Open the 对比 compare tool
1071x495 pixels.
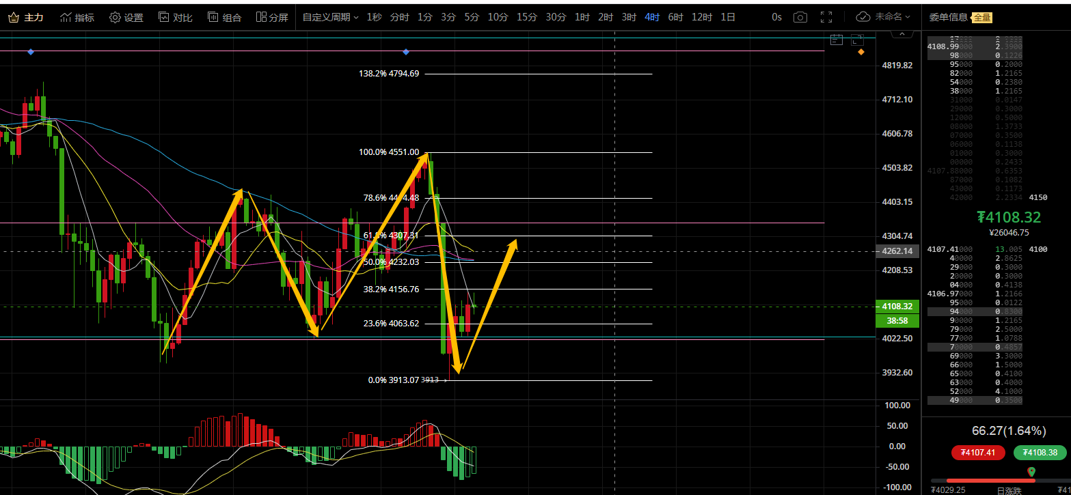click(175, 17)
